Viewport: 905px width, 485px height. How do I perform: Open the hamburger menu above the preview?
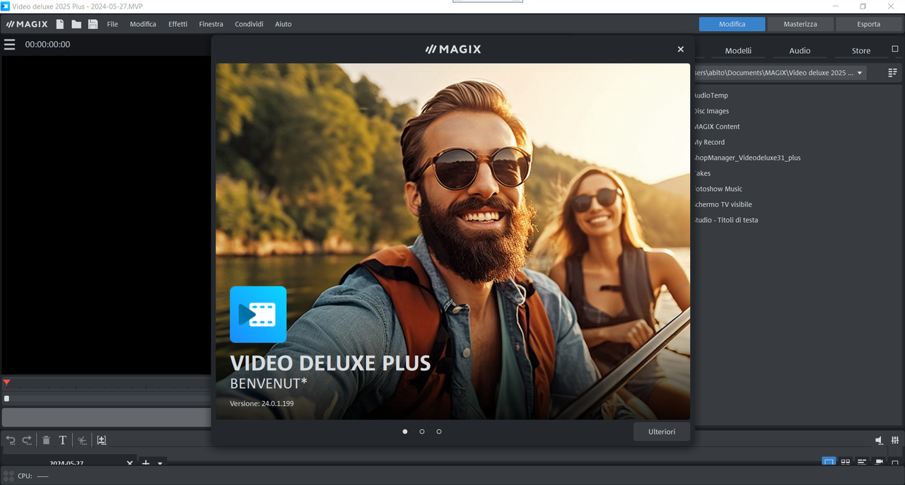pyautogui.click(x=9, y=45)
